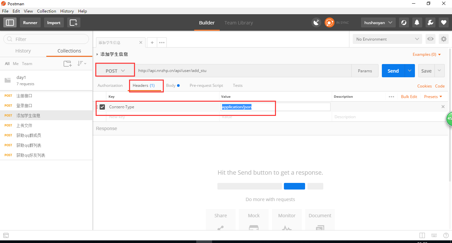Viewport: 452px width, 243px height.
Task: Click the sidebar Filter search field
Action: pyautogui.click(x=46, y=39)
